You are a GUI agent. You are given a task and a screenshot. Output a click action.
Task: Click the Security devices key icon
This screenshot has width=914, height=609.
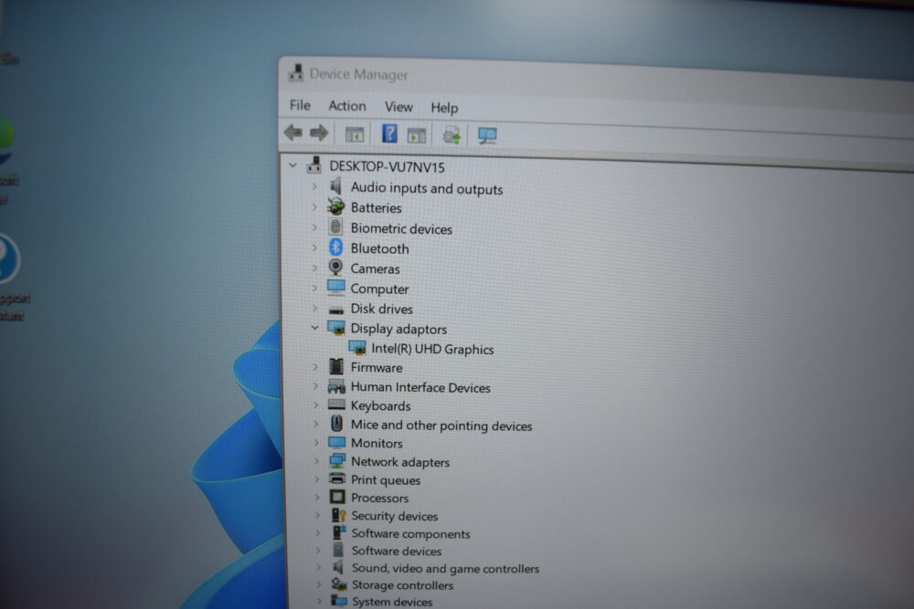click(339, 515)
